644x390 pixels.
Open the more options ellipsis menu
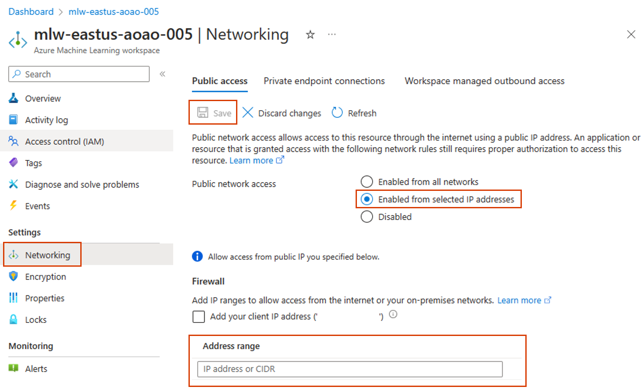(332, 34)
